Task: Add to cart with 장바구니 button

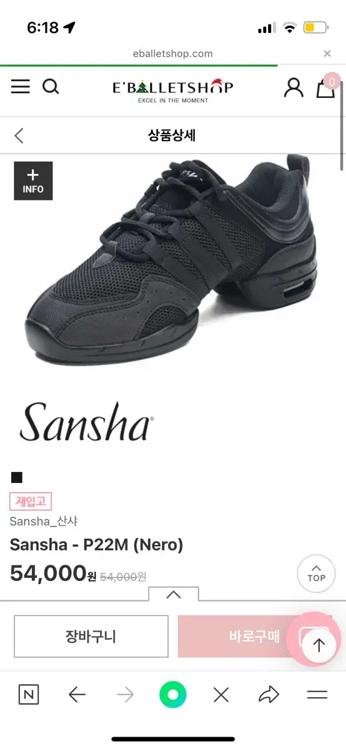Action: 91,636
